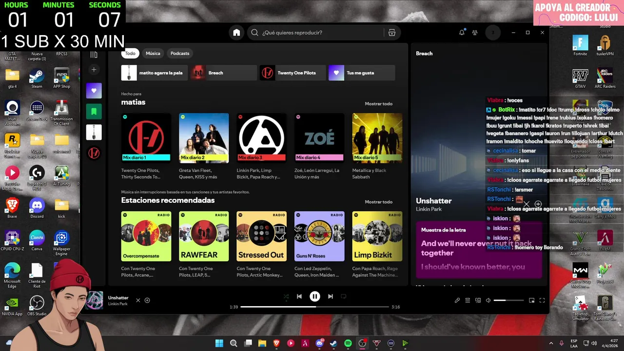Open the Guns N' Roses radio station
The width and height of the screenshot is (624, 351).
[x=319, y=244]
